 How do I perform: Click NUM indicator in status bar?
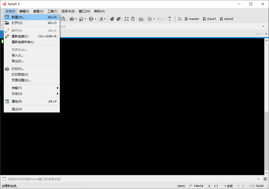[x=260, y=186]
